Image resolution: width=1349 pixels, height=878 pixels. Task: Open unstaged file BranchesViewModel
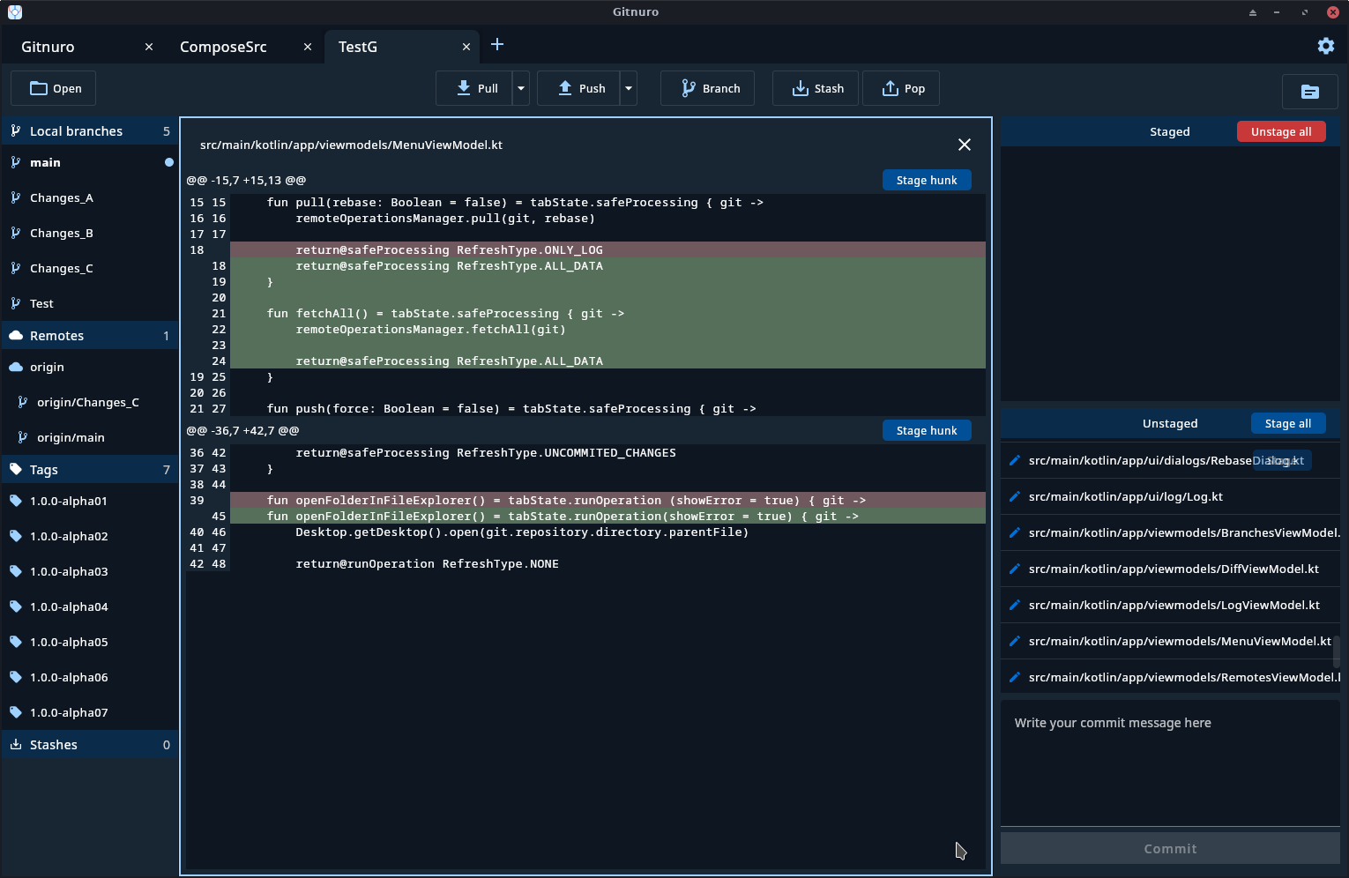1170,532
